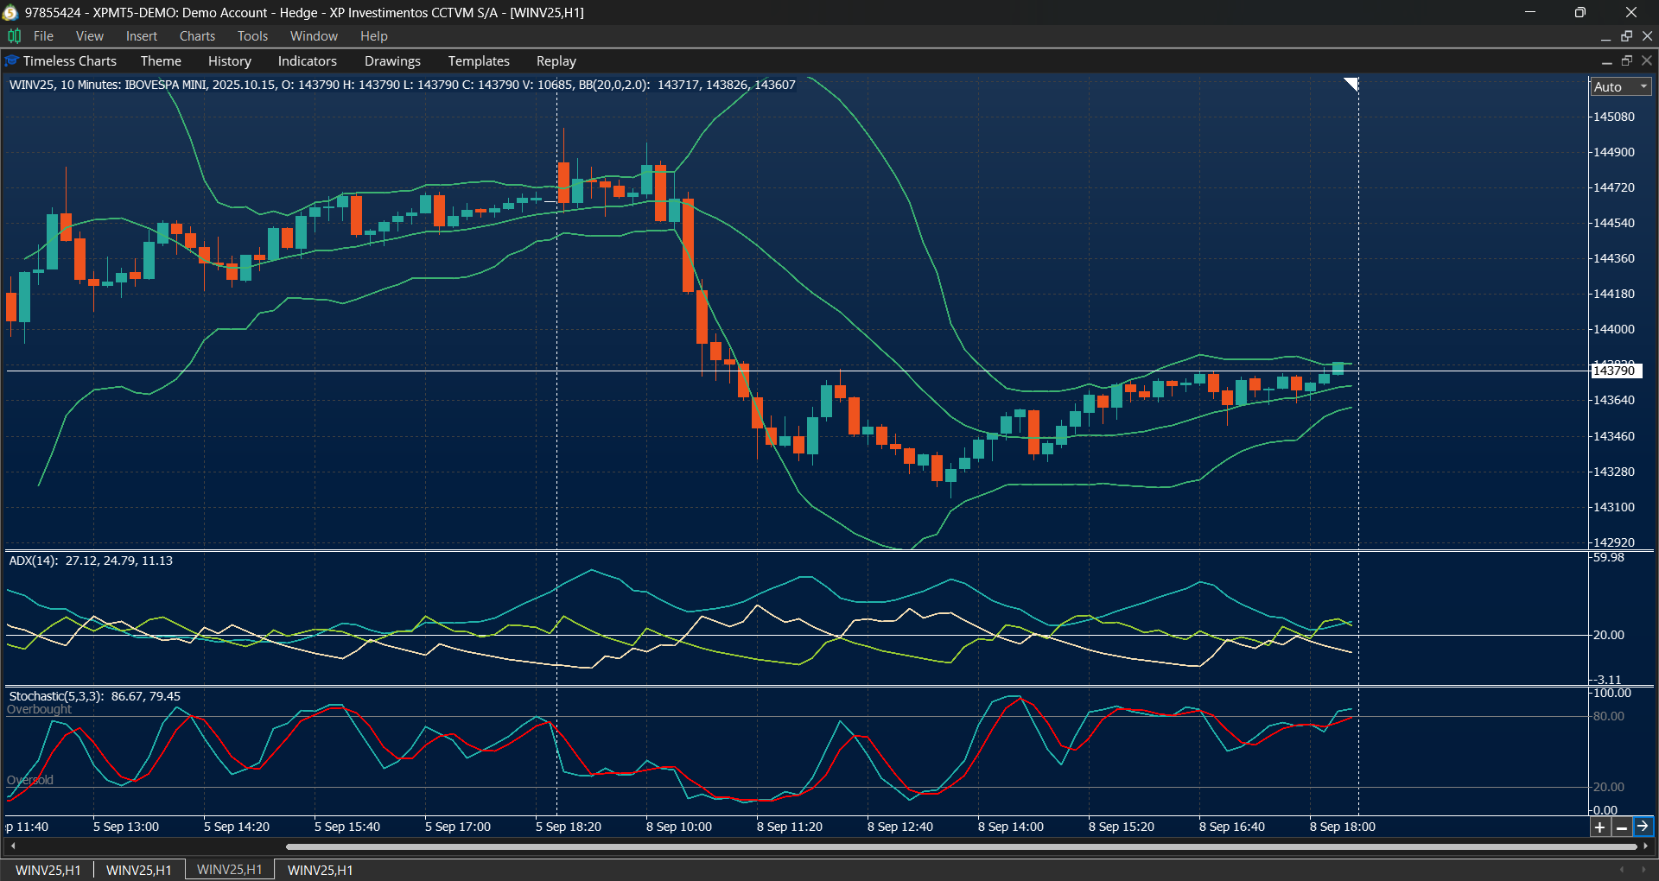Select the last WINV25,H1 chart tab
Image resolution: width=1659 pixels, height=881 pixels.
click(319, 870)
